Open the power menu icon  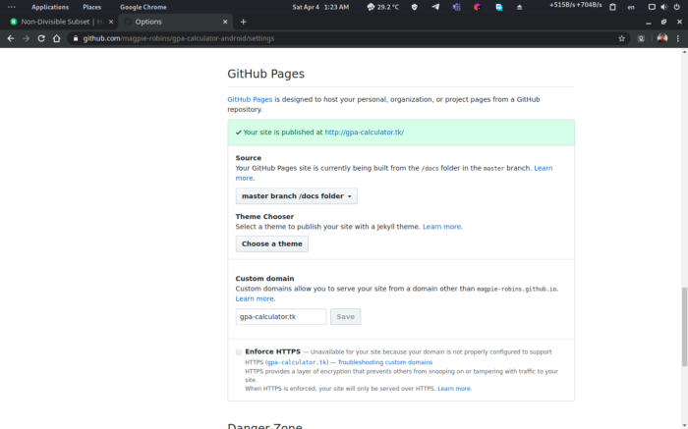pos(676,7)
